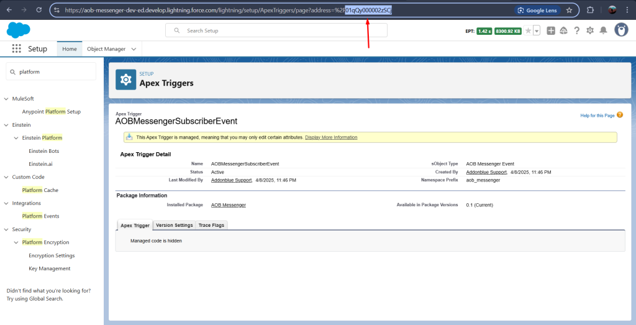Open the user profile Astro avatar

point(621,30)
